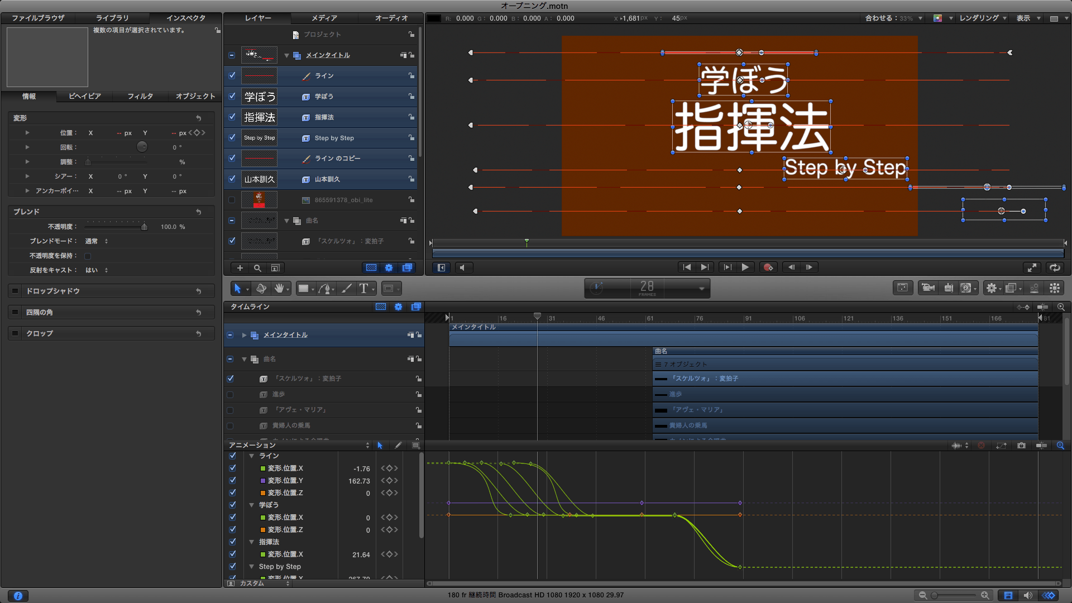Select the Rectangle shape tool
Screen dimensions: 1072x603
point(303,288)
